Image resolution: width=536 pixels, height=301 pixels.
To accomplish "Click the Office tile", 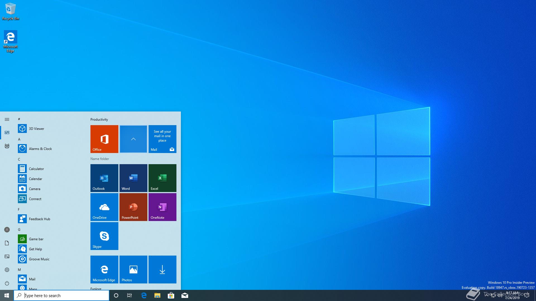I will pos(104,139).
